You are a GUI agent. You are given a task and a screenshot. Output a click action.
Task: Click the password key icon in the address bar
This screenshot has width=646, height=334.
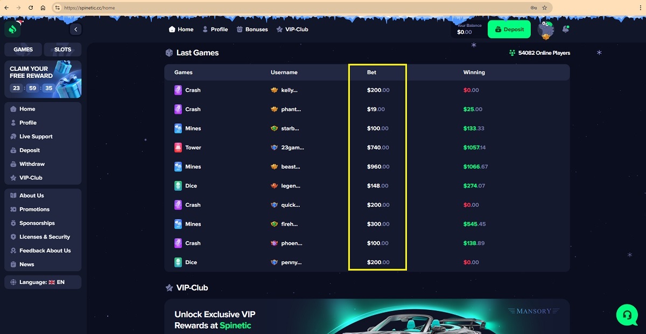(533, 8)
